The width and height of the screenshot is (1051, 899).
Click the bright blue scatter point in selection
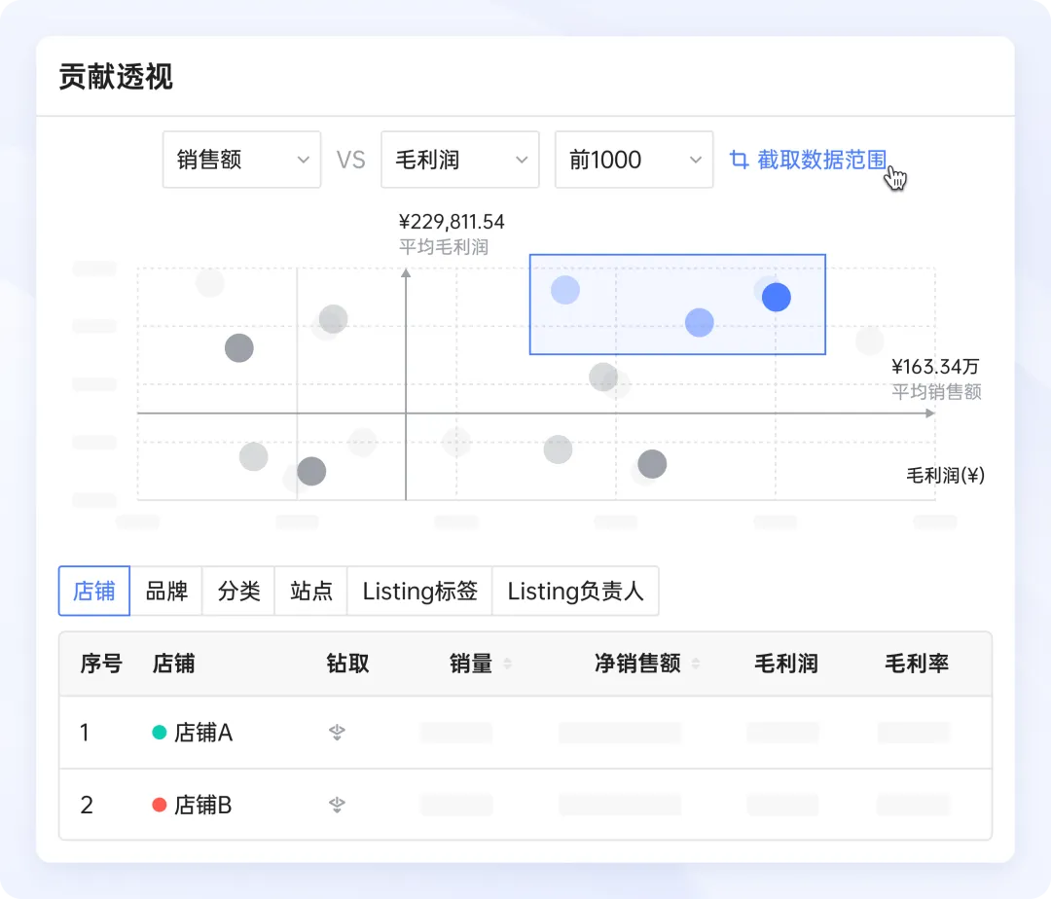pos(777,297)
